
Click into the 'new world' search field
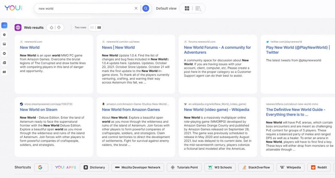point(85,9)
